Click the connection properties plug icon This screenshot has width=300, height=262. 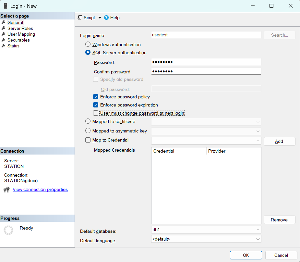pos(6,190)
